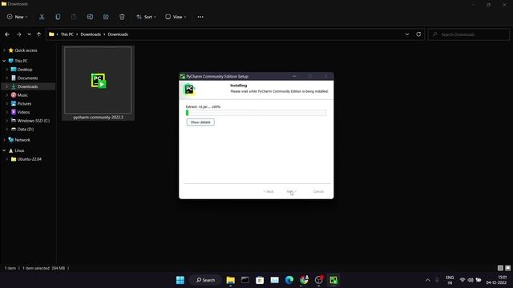Open the View dropdown menu

176,17
